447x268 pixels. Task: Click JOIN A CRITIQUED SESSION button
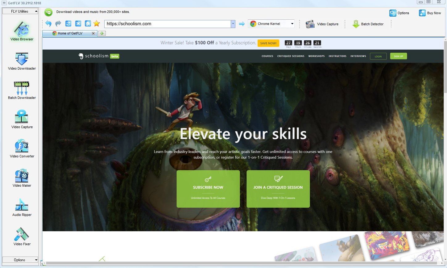pos(278,189)
